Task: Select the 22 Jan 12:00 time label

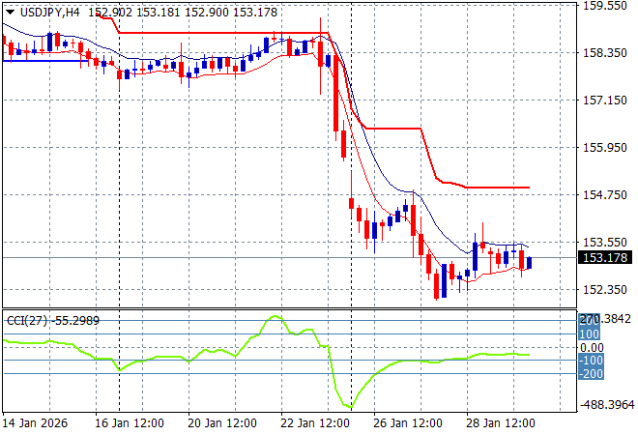Action: coord(315,423)
